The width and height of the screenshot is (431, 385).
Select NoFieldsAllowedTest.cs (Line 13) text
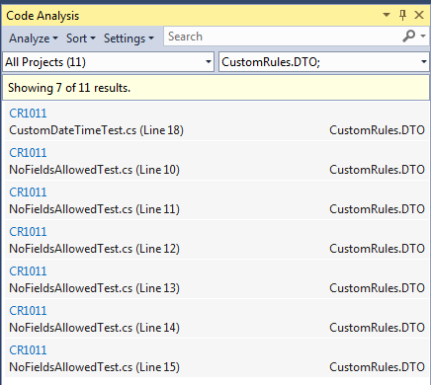coord(94,288)
